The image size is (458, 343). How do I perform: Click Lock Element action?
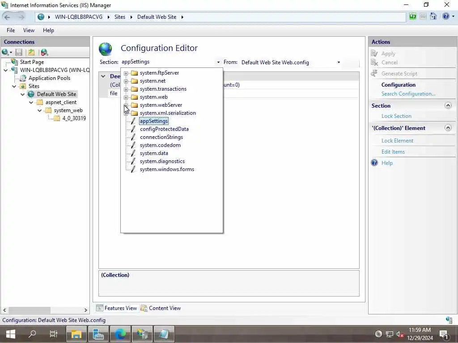397,141
